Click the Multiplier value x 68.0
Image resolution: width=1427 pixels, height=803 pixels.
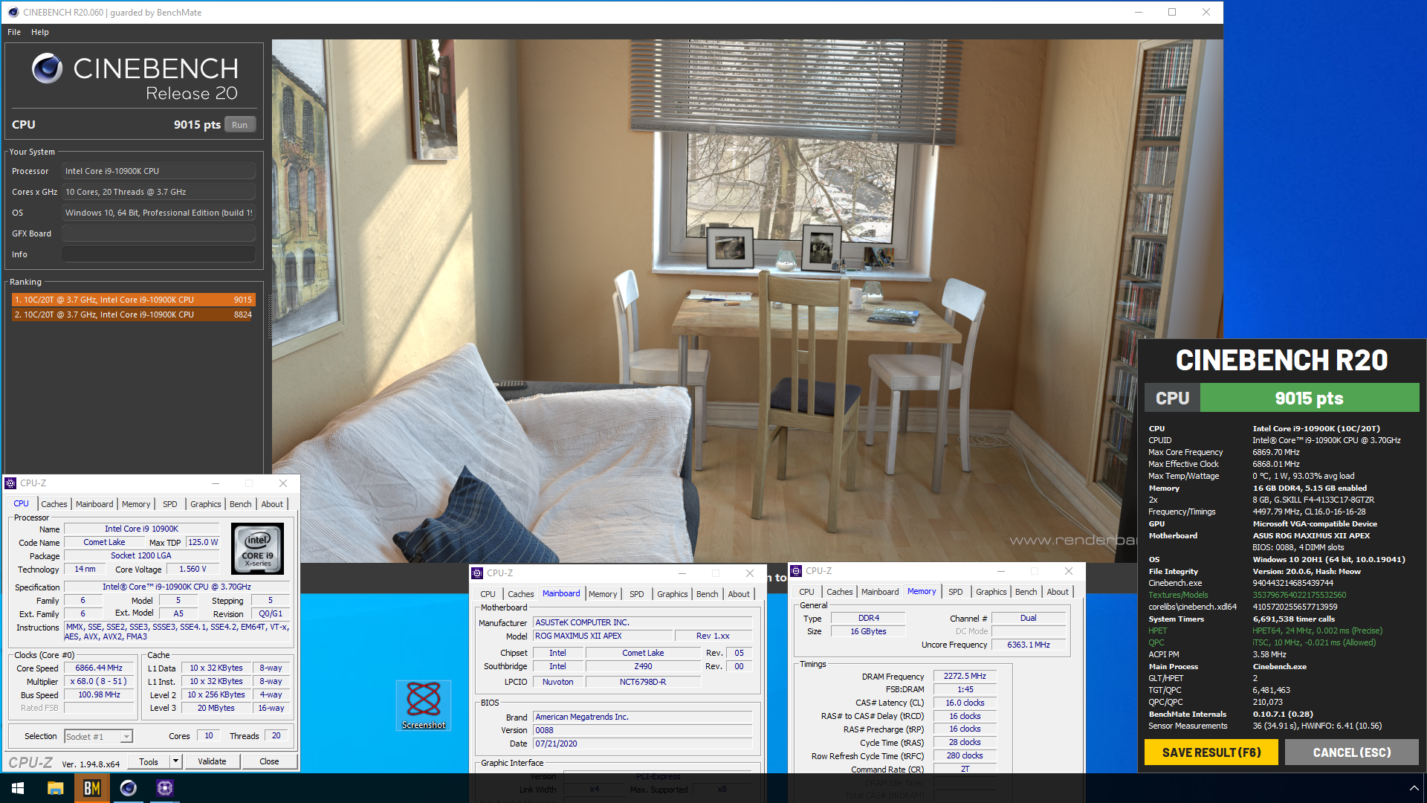point(99,682)
